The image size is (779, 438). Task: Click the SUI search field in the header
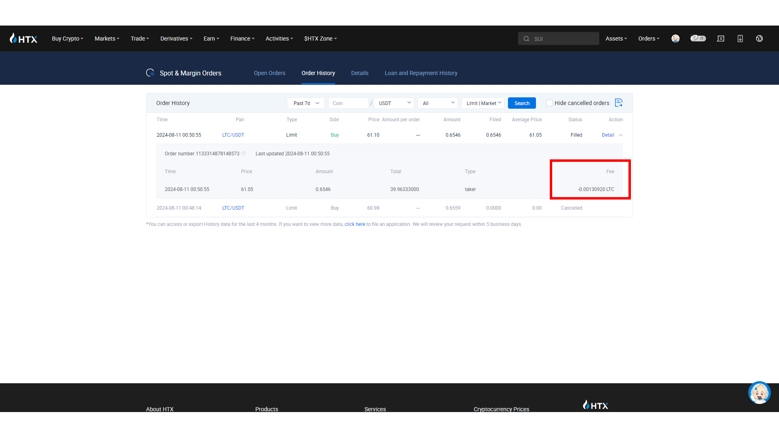coord(559,39)
